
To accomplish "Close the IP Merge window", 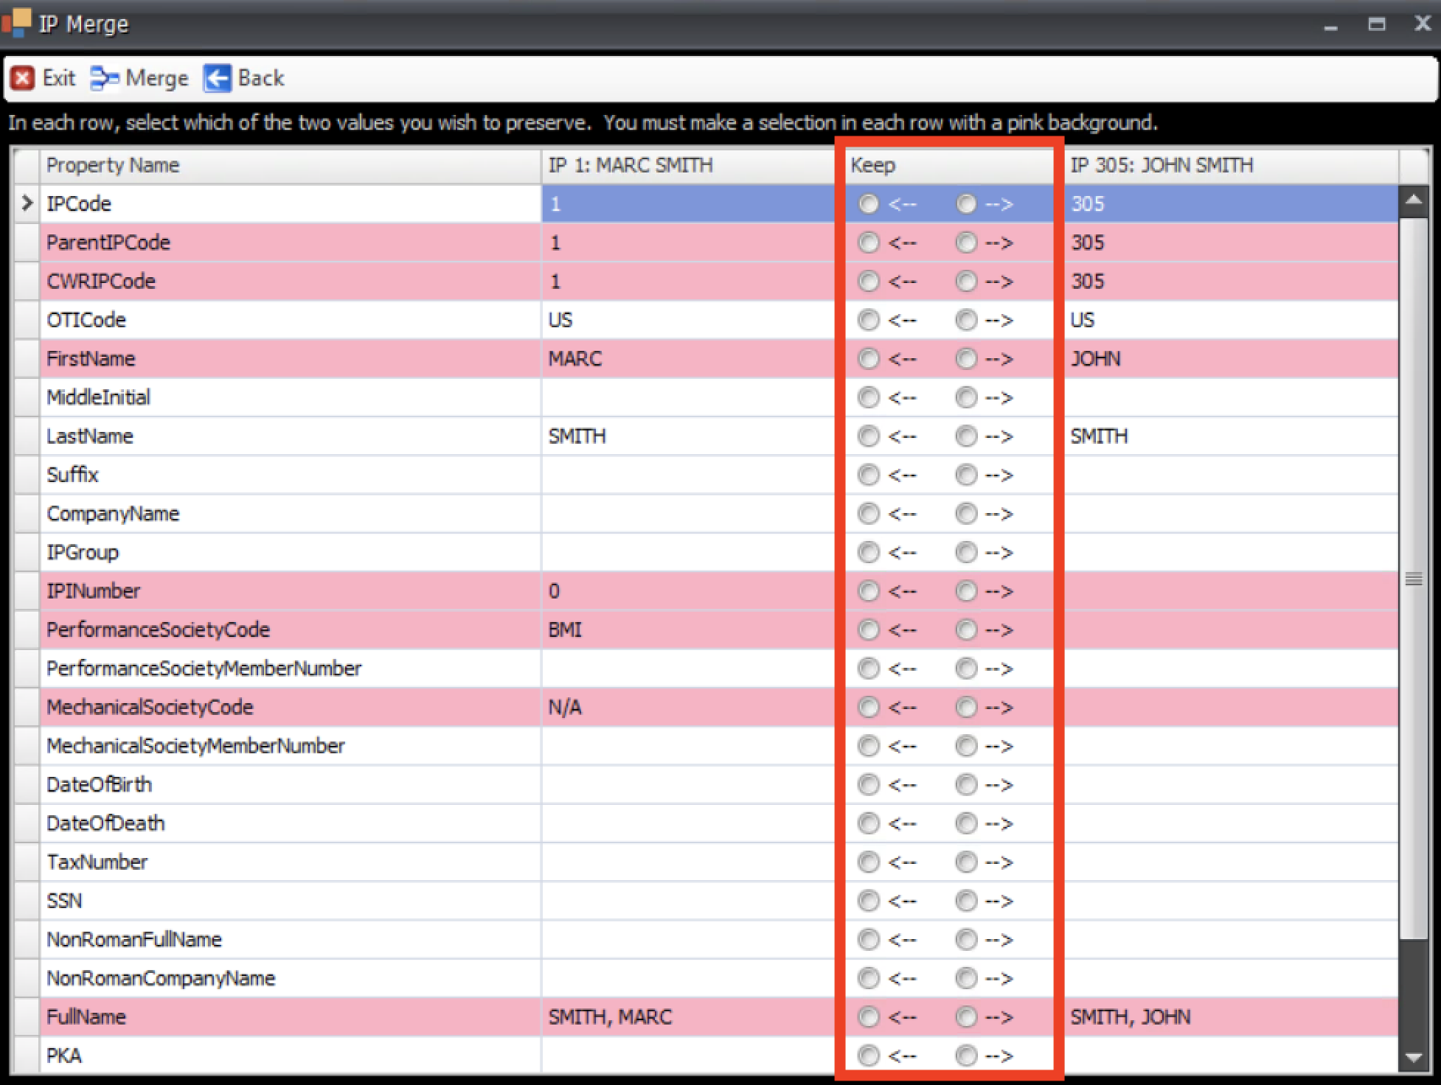I will (x=1423, y=24).
